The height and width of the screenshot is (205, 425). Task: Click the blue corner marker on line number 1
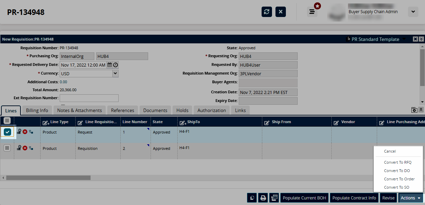point(148,129)
